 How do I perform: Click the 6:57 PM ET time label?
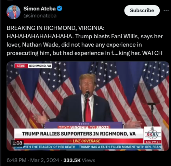[x=153, y=142]
